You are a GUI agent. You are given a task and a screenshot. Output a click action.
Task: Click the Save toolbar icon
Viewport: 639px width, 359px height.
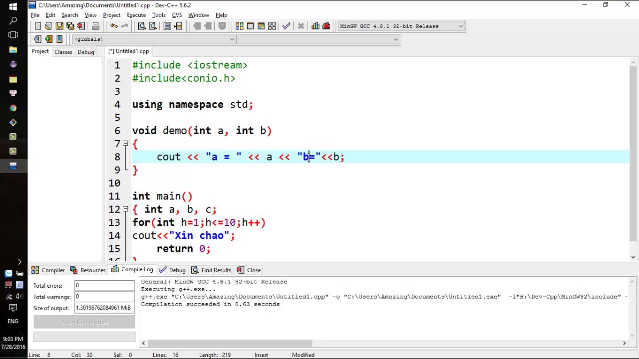coord(59,26)
